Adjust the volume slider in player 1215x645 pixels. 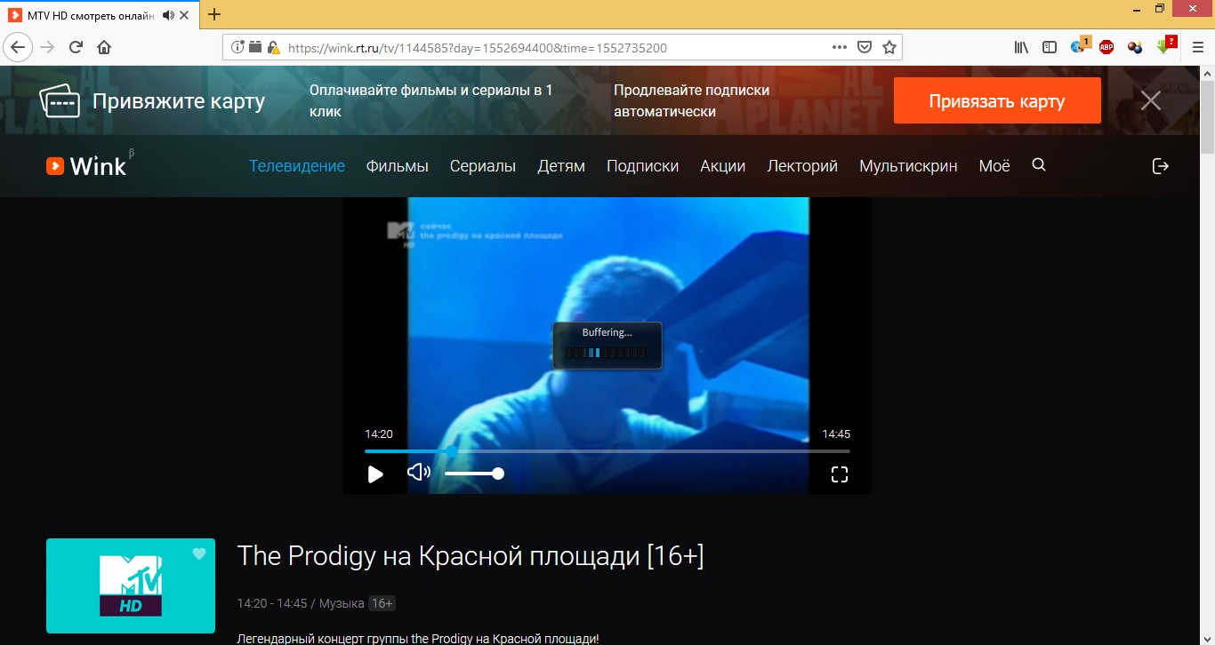pyautogui.click(x=473, y=474)
